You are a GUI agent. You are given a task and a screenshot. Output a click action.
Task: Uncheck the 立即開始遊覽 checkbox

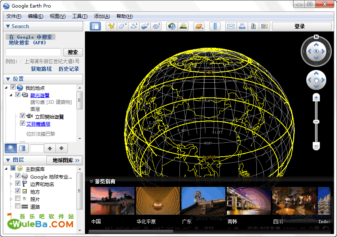pos(22,116)
